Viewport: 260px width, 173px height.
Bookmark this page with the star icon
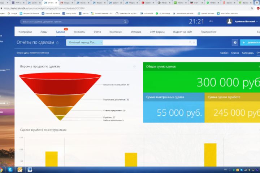252,8
